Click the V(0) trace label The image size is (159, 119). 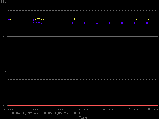[78, 113]
